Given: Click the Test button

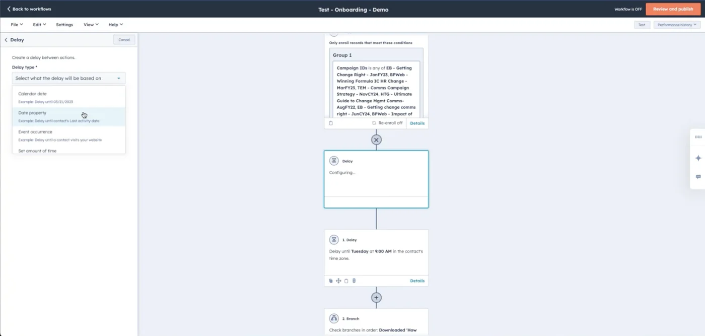Looking at the screenshot, I should click(642, 25).
